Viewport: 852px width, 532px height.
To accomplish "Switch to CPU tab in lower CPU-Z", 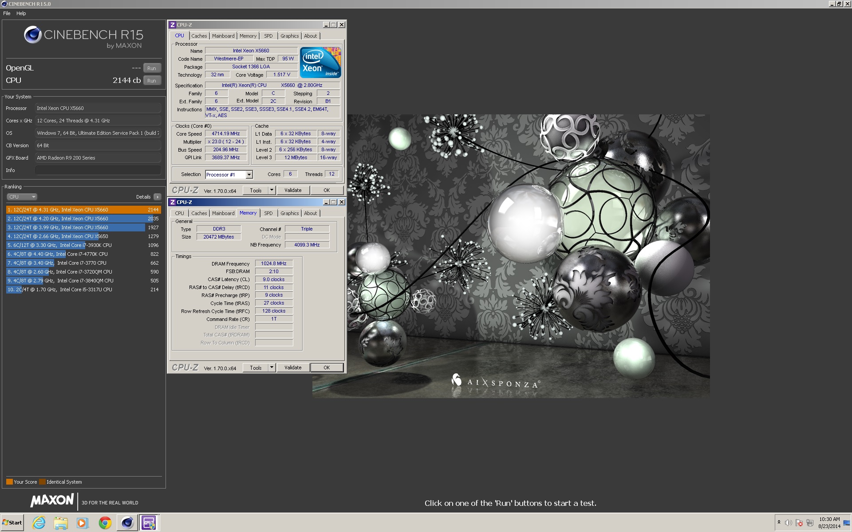I will (x=179, y=213).
